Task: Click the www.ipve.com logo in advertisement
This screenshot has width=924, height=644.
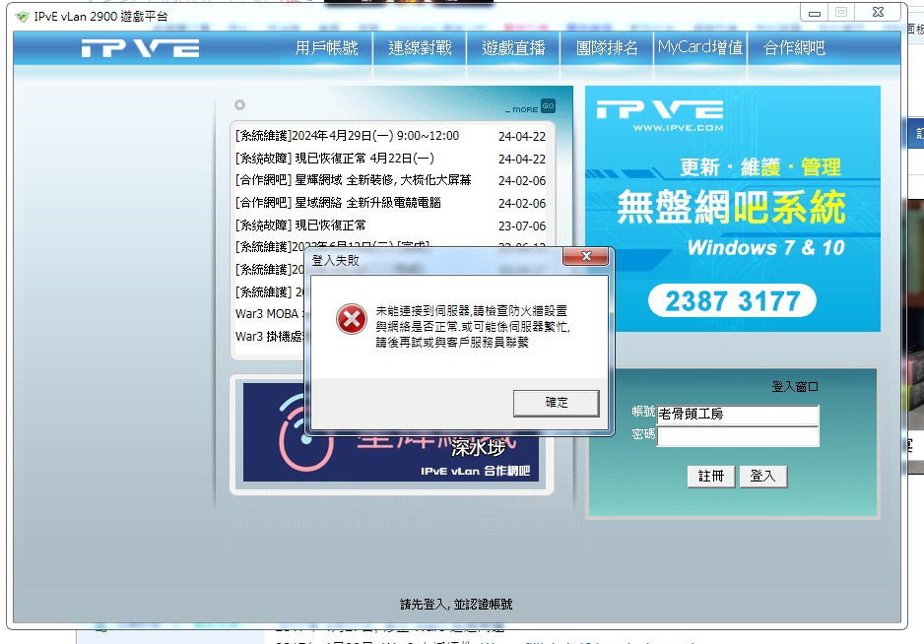Action: (660, 116)
